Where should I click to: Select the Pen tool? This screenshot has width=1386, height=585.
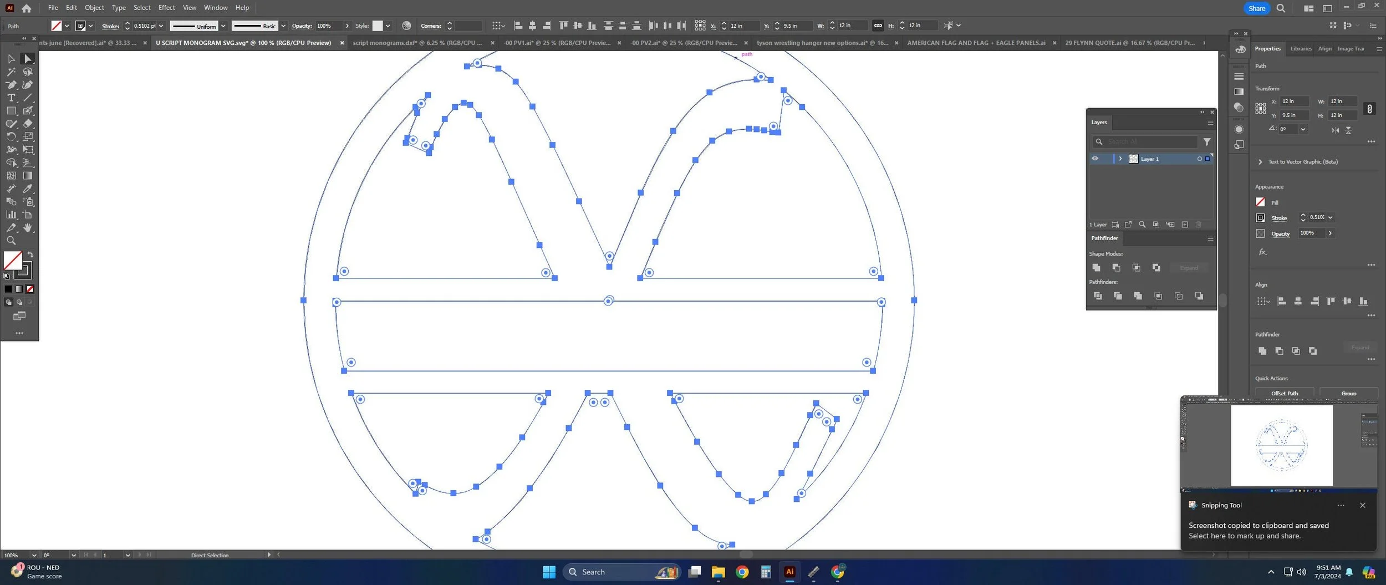pyautogui.click(x=11, y=85)
